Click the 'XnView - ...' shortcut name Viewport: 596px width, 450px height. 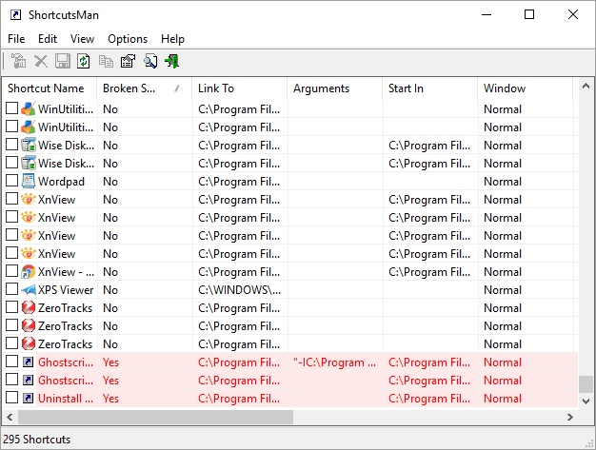coord(66,272)
